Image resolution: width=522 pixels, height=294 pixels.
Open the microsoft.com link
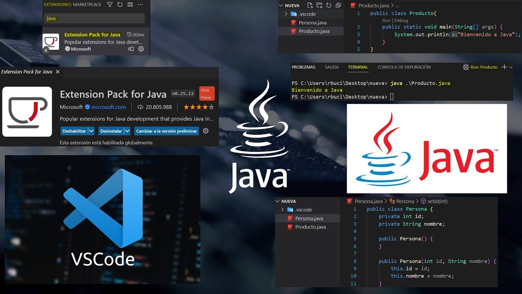[x=108, y=107]
